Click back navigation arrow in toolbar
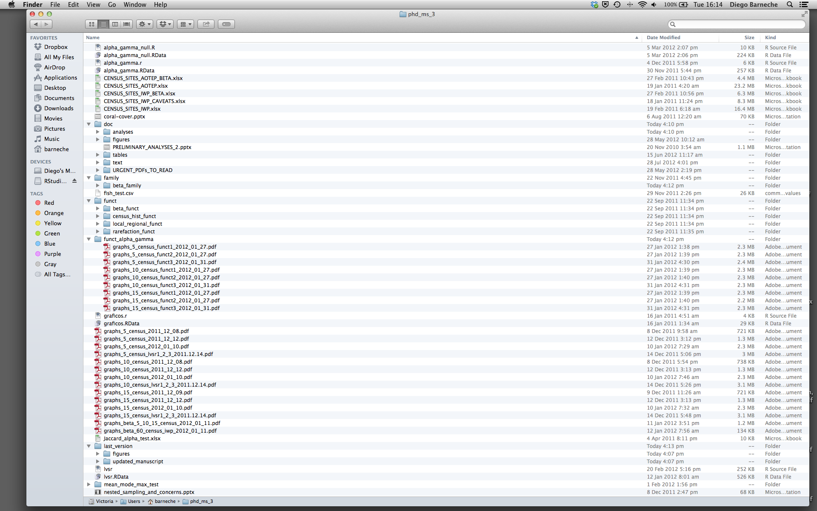Screen dimensions: 817x511 (x=35, y=23)
